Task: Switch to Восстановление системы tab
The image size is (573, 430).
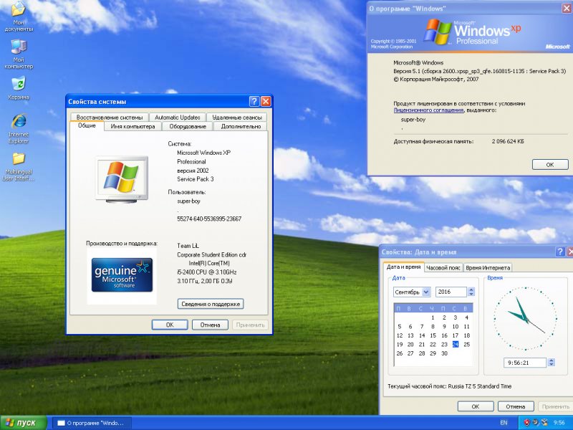Action: coord(110,118)
